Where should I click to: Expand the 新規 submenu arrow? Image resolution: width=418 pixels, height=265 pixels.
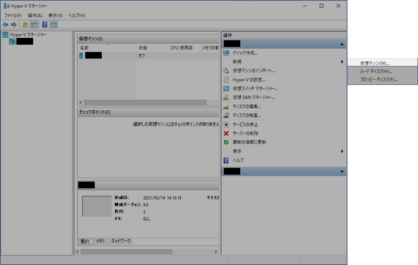pos(342,62)
